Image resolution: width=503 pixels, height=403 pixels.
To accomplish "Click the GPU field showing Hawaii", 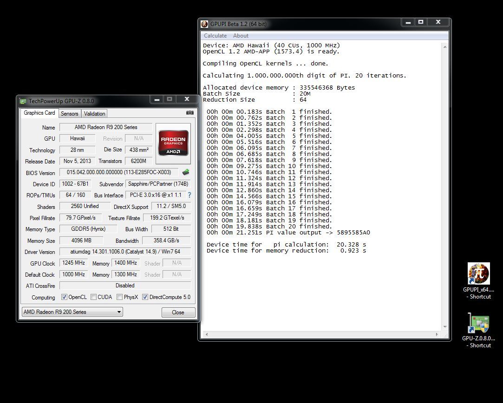I will point(77,138).
